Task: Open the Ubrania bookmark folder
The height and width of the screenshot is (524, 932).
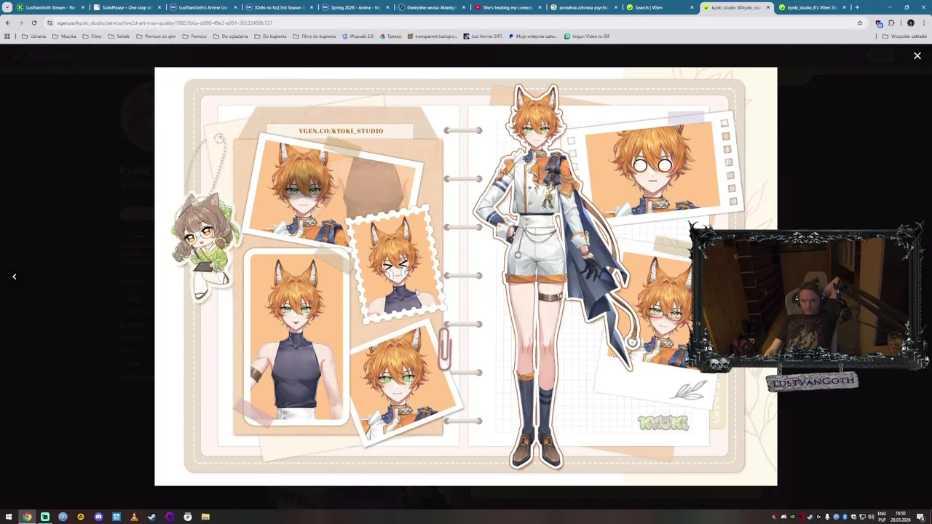Action: pos(33,36)
